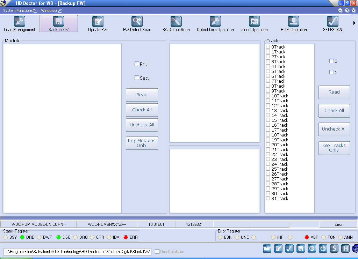Click the checkmark icon in bottom bar

289,248
